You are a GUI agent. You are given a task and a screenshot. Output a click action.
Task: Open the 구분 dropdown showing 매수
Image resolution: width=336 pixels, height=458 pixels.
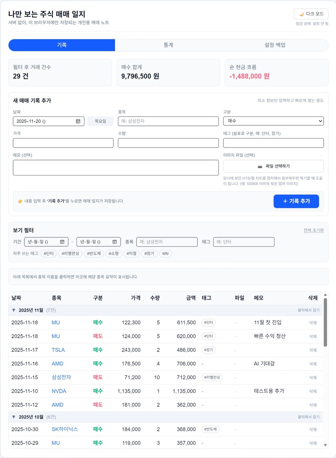pyautogui.click(x=273, y=121)
